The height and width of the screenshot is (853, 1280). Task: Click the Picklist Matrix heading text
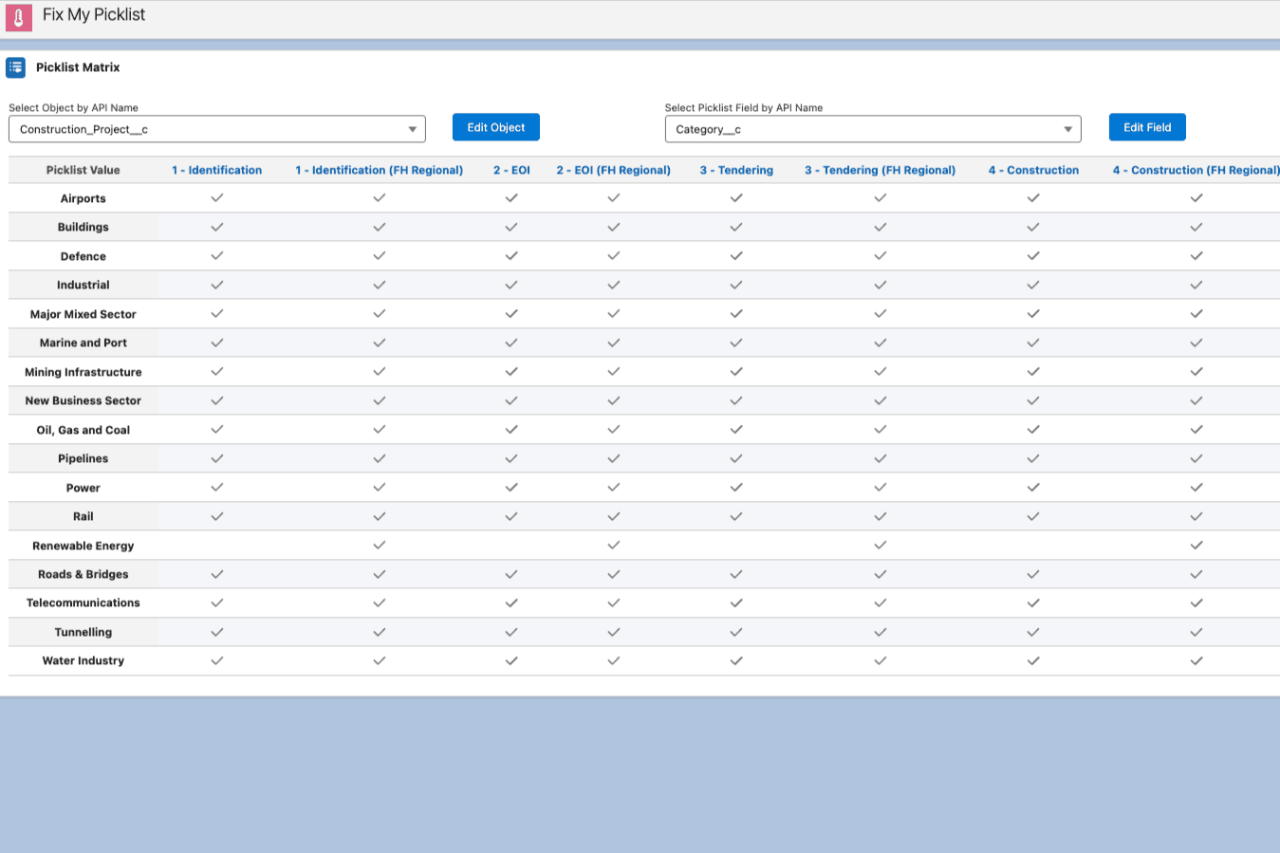coord(78,67)
